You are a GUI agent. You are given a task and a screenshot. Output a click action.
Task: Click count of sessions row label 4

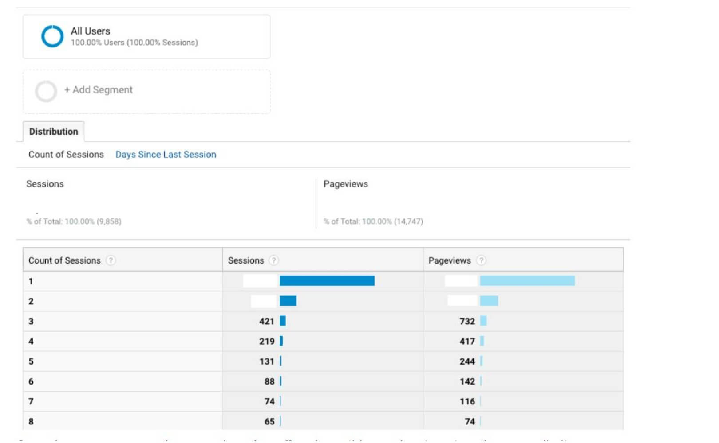pos(31,341)
